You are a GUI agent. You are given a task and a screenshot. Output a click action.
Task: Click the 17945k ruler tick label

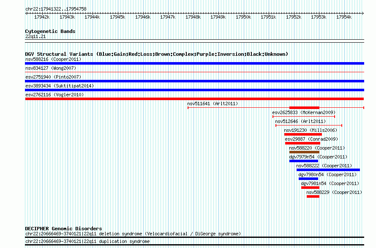tap(117, 17)
